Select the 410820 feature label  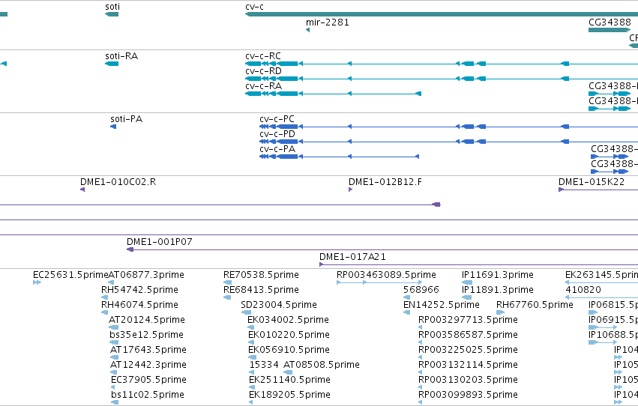[x=583, y=289]
